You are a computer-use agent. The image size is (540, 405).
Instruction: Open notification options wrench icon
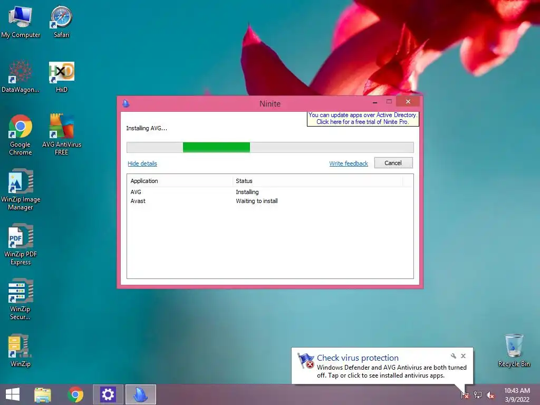click(x=453, y=356)
